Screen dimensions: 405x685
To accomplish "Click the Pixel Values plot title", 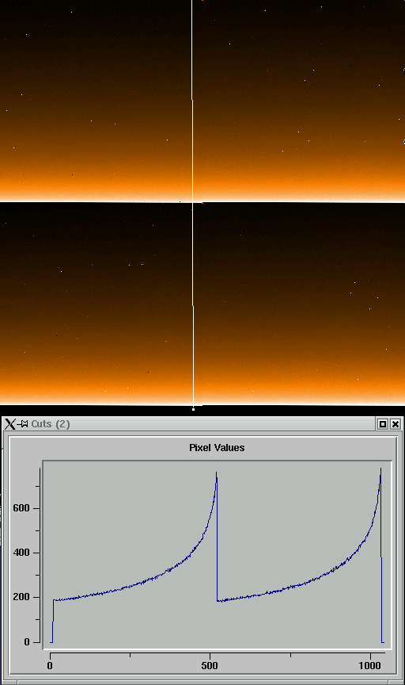I will [x=217, y=447].
